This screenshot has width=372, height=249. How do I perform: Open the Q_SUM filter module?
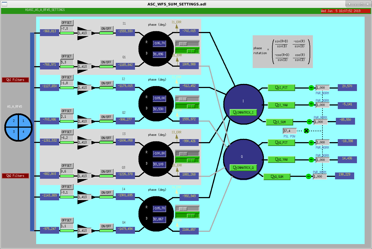pyautogui.click(x=277, y=177)
